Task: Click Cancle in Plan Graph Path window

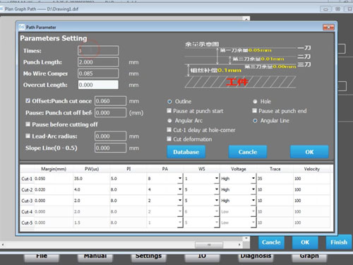Action: (x=271, y=242)
